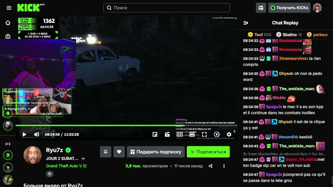
Task: Go to Home in the sidebar
Action: pyautogui.click(x=8, y=23)
